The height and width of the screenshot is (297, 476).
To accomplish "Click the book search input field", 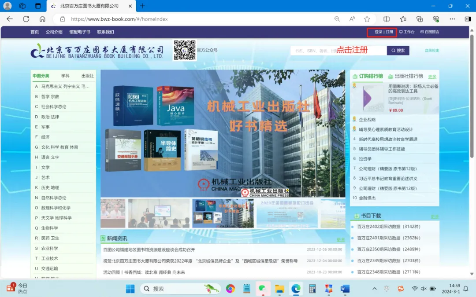I will (338, 50).
